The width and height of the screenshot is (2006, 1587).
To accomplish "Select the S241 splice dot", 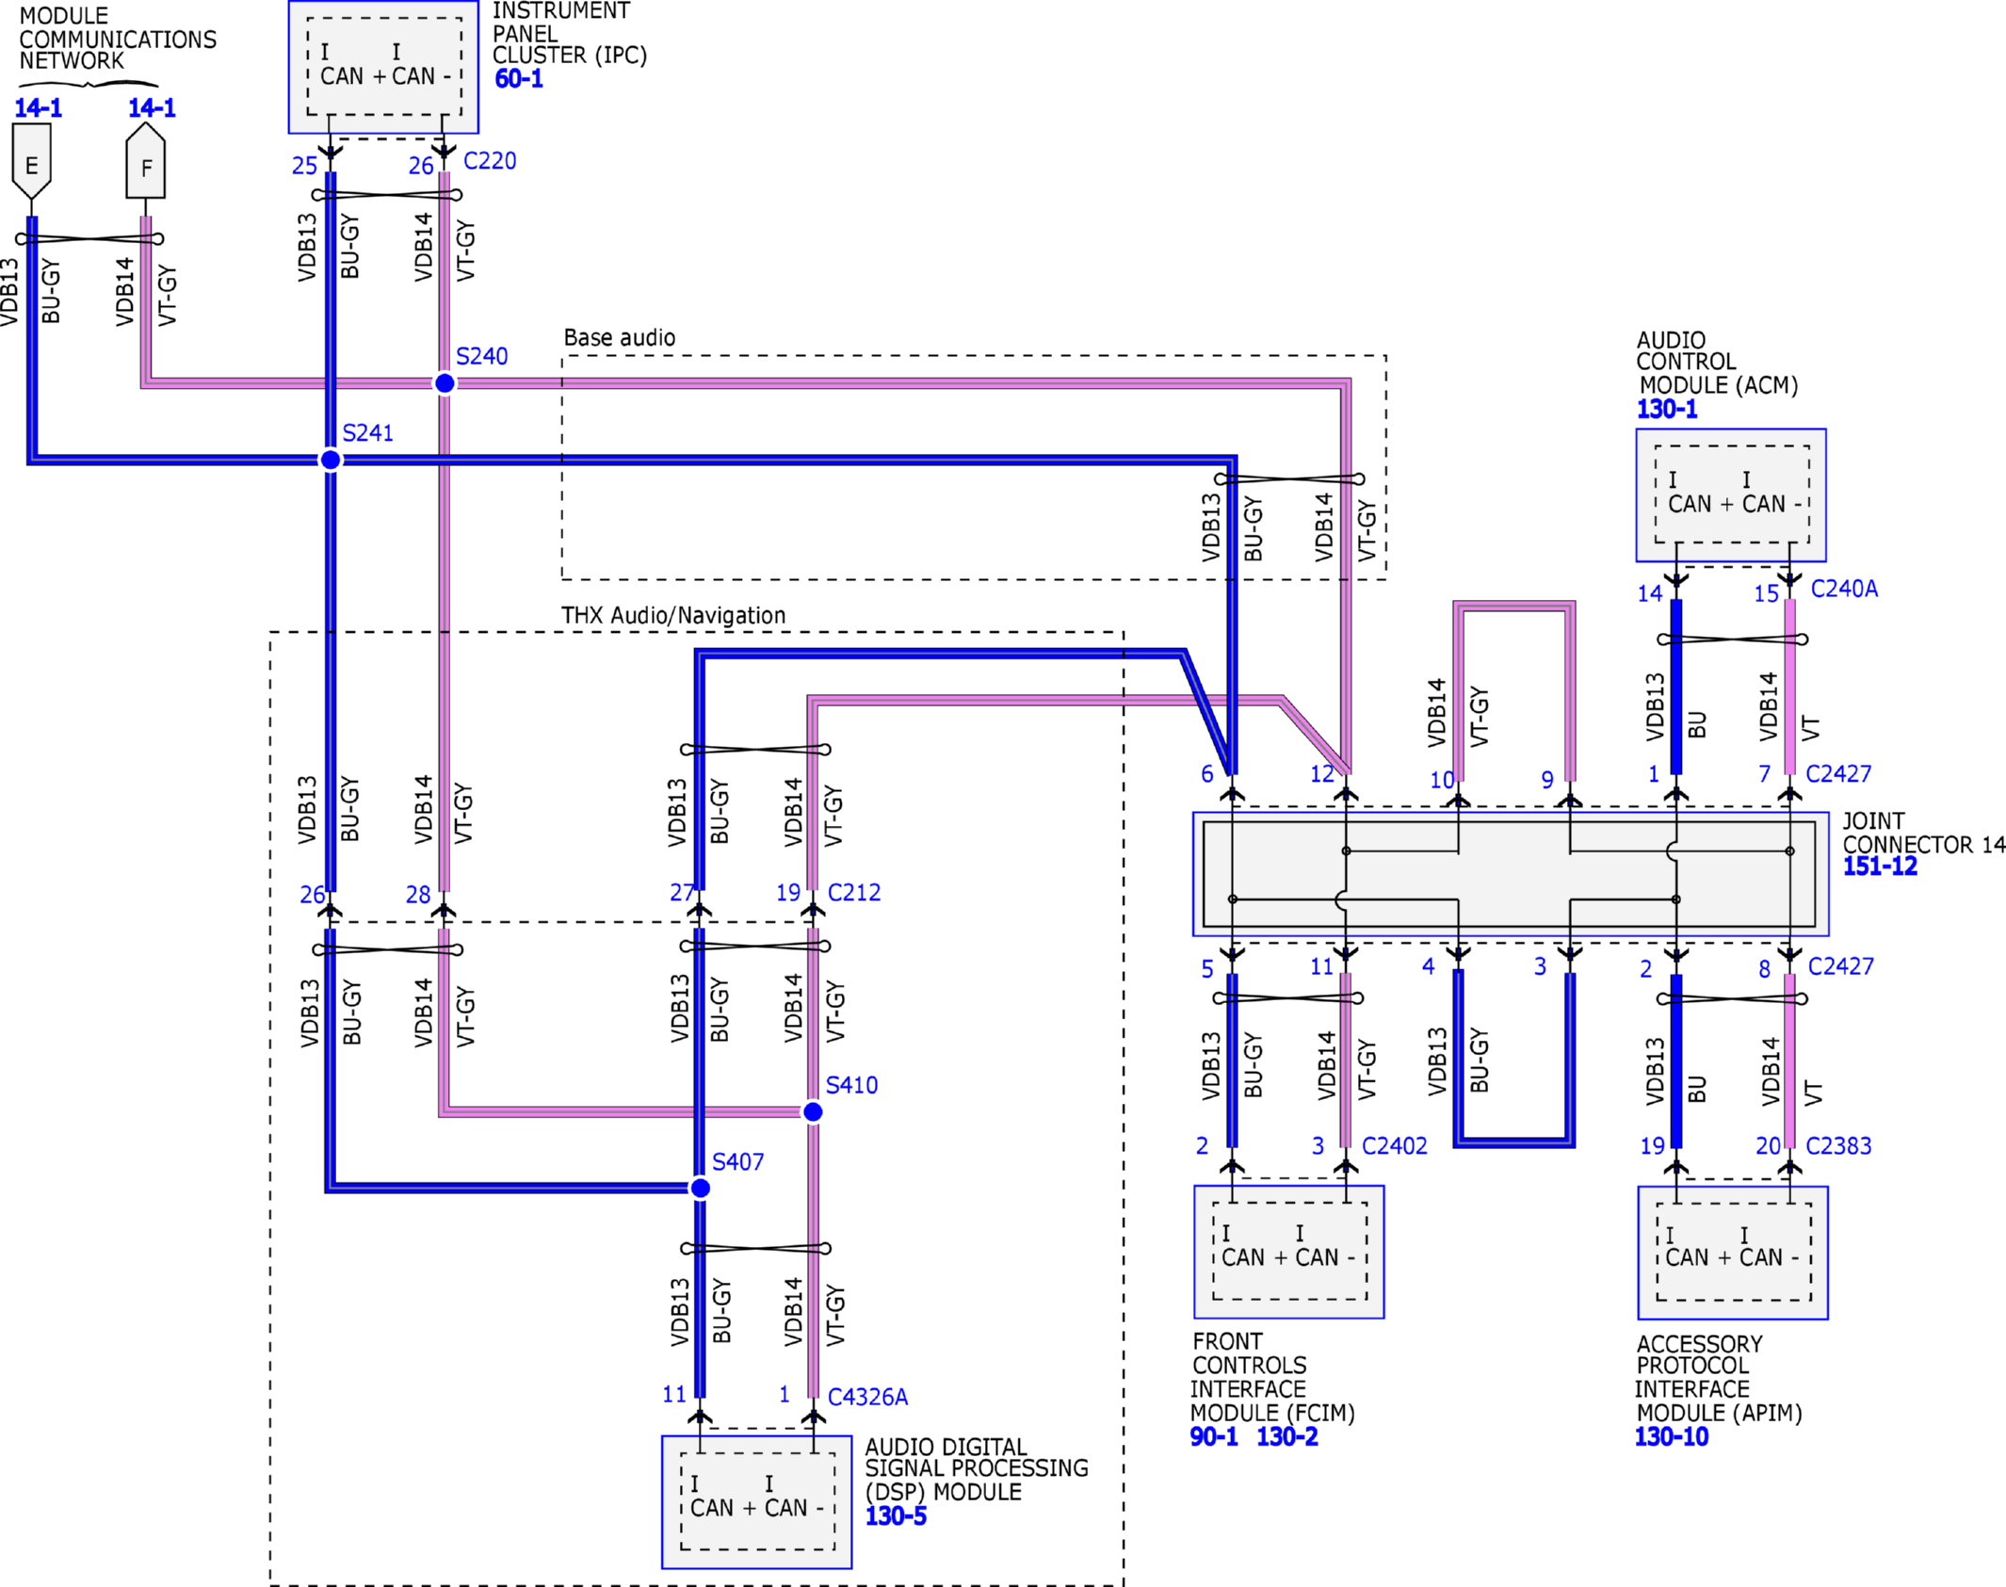I will click(331, 460).
